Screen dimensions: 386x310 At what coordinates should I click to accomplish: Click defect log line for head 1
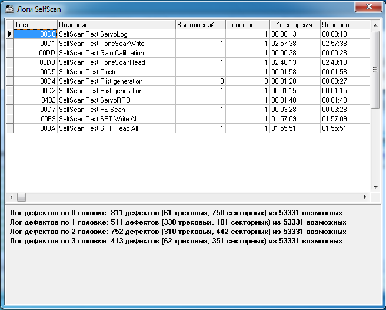[x=178, y=222]
